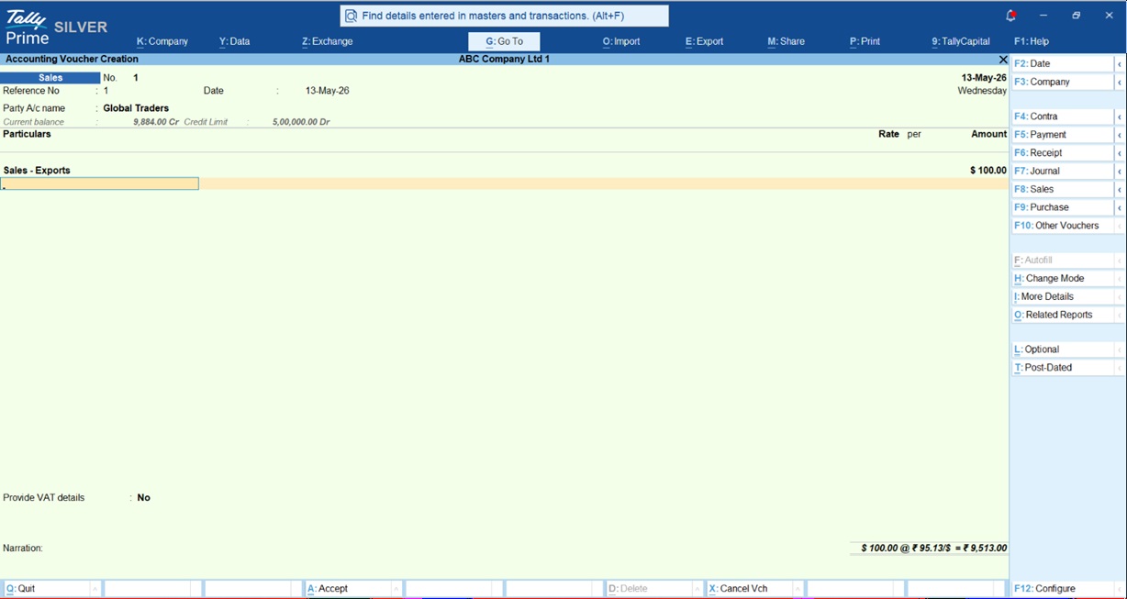1127x599 pixels.
Task: Click Party A/c name Global Traders
Action: pyautogui.click(x=136, y=108)
